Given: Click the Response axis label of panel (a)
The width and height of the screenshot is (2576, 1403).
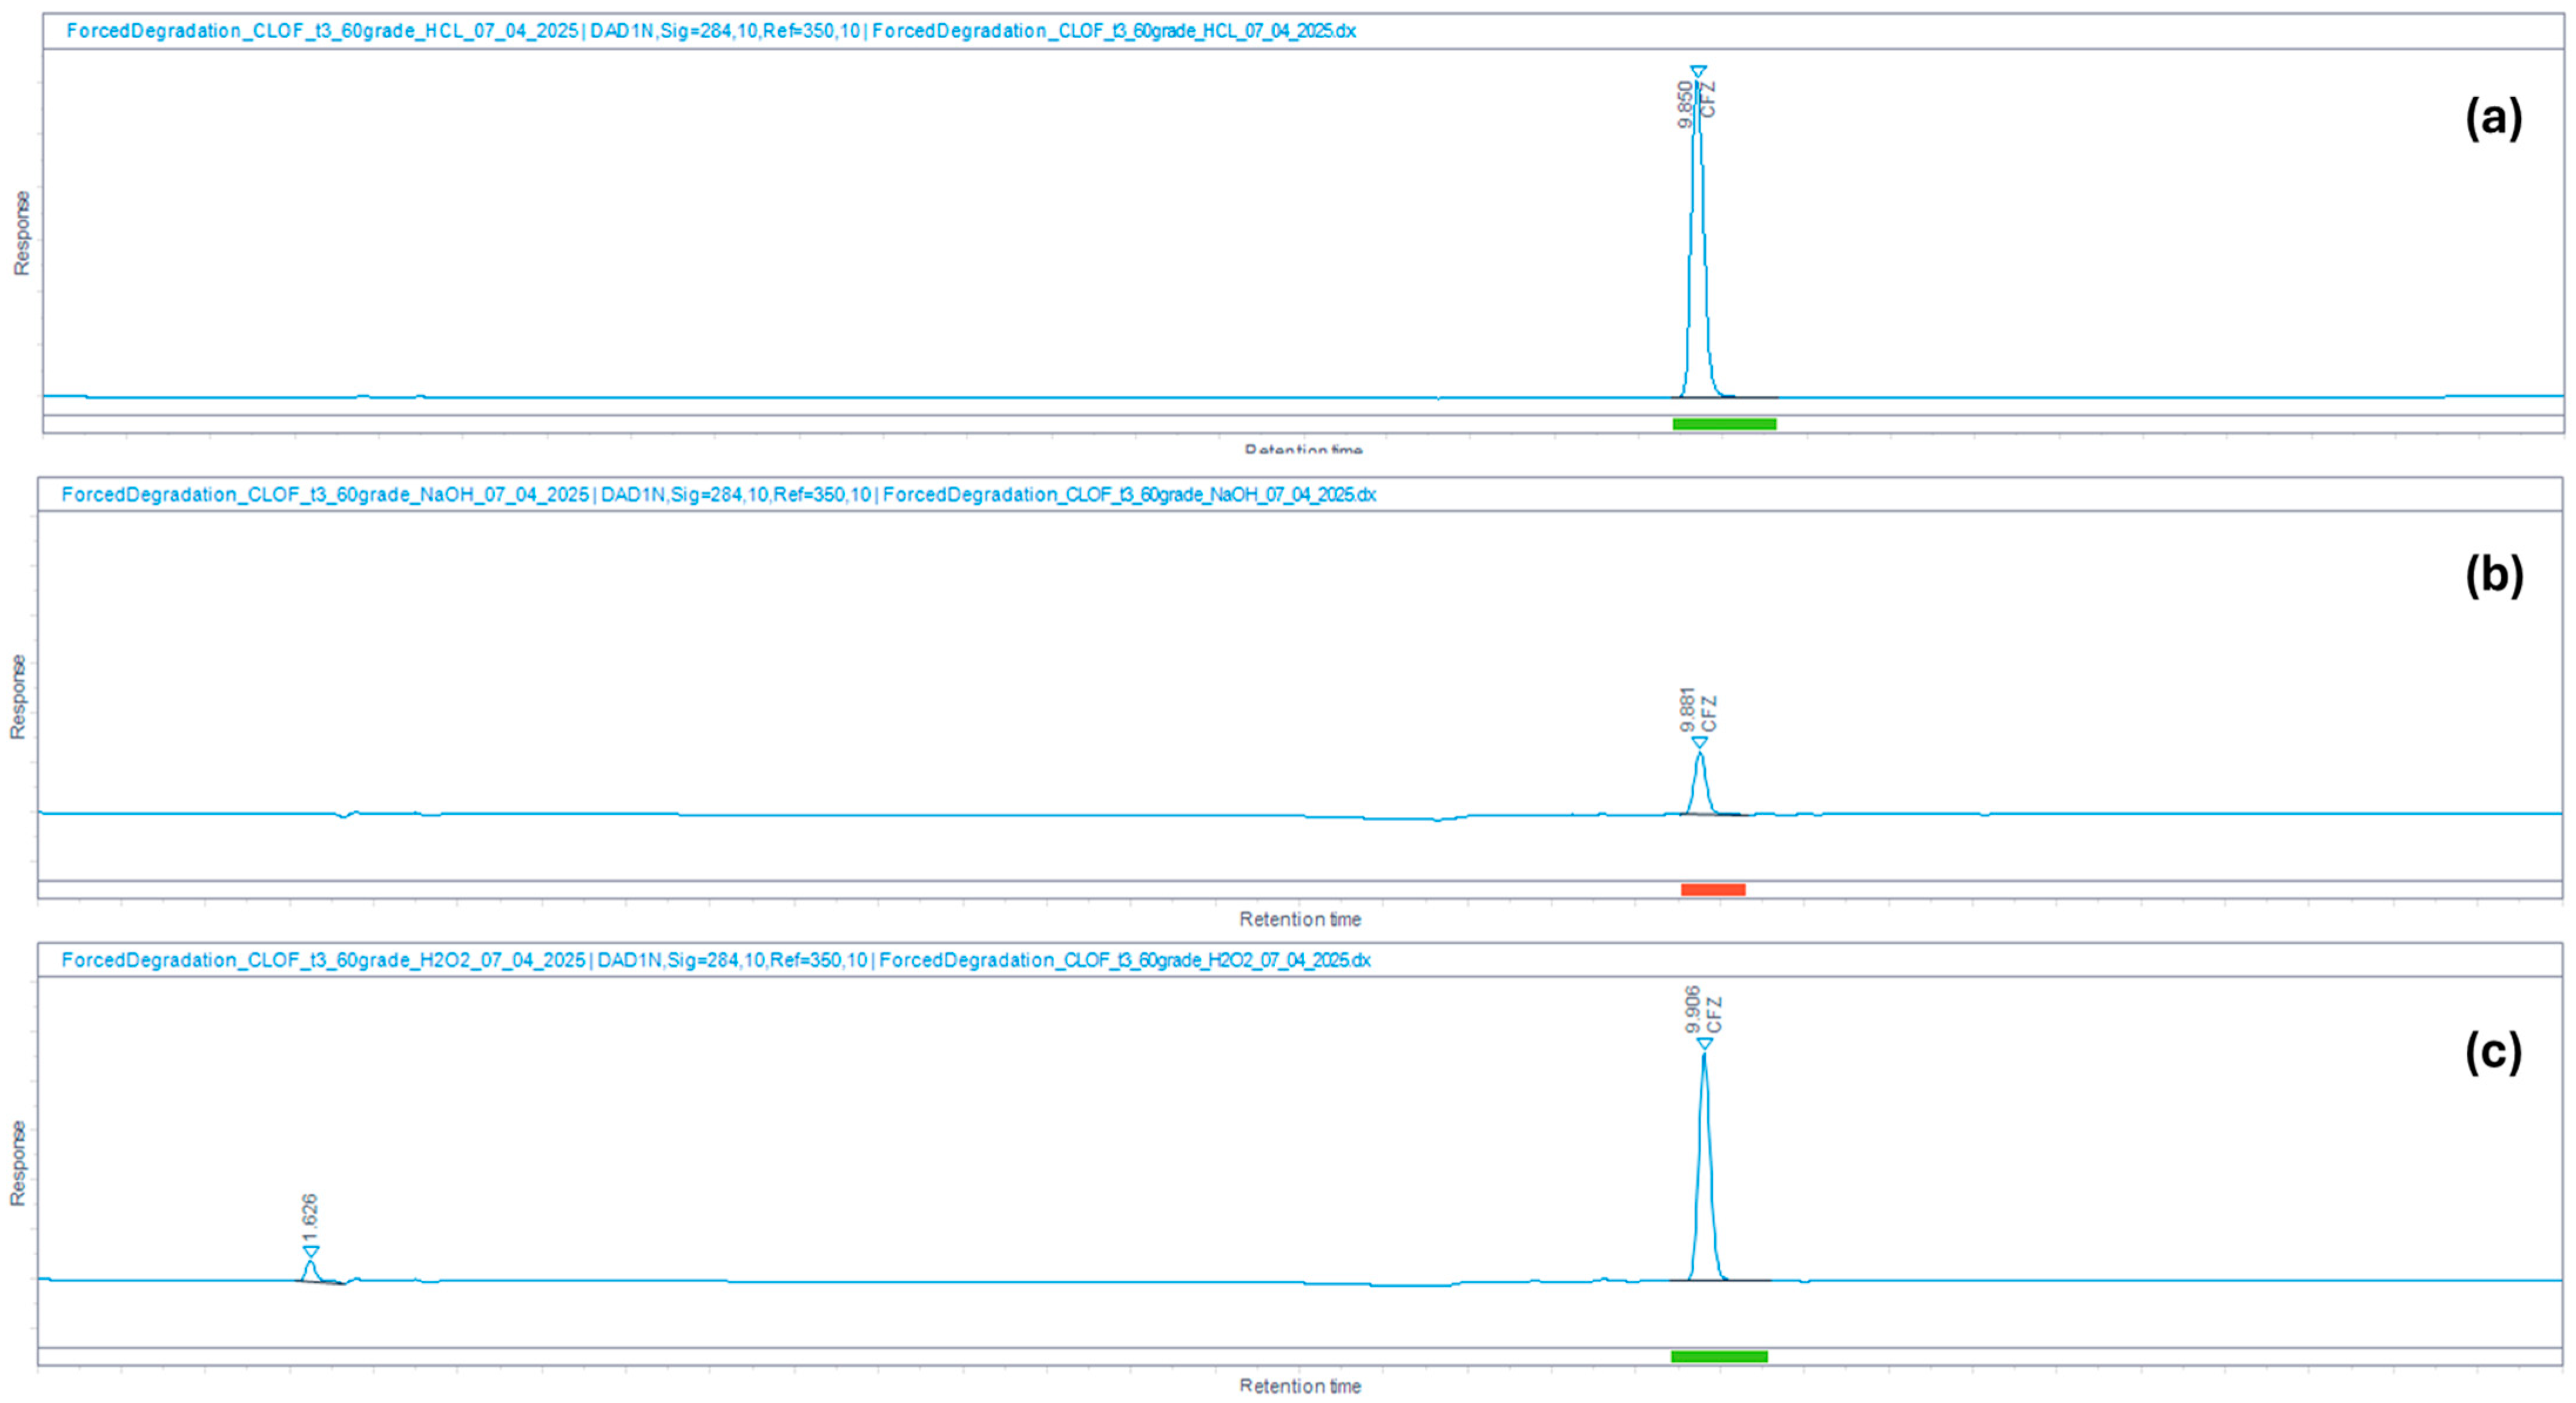Looking at the screenshot, I should 22,233.
